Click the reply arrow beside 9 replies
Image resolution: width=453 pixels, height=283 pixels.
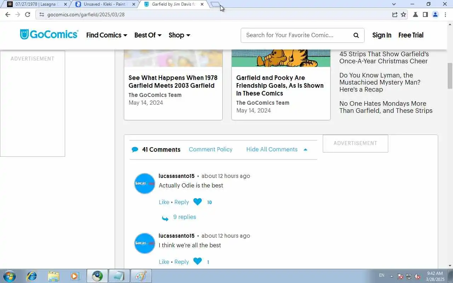165,218
